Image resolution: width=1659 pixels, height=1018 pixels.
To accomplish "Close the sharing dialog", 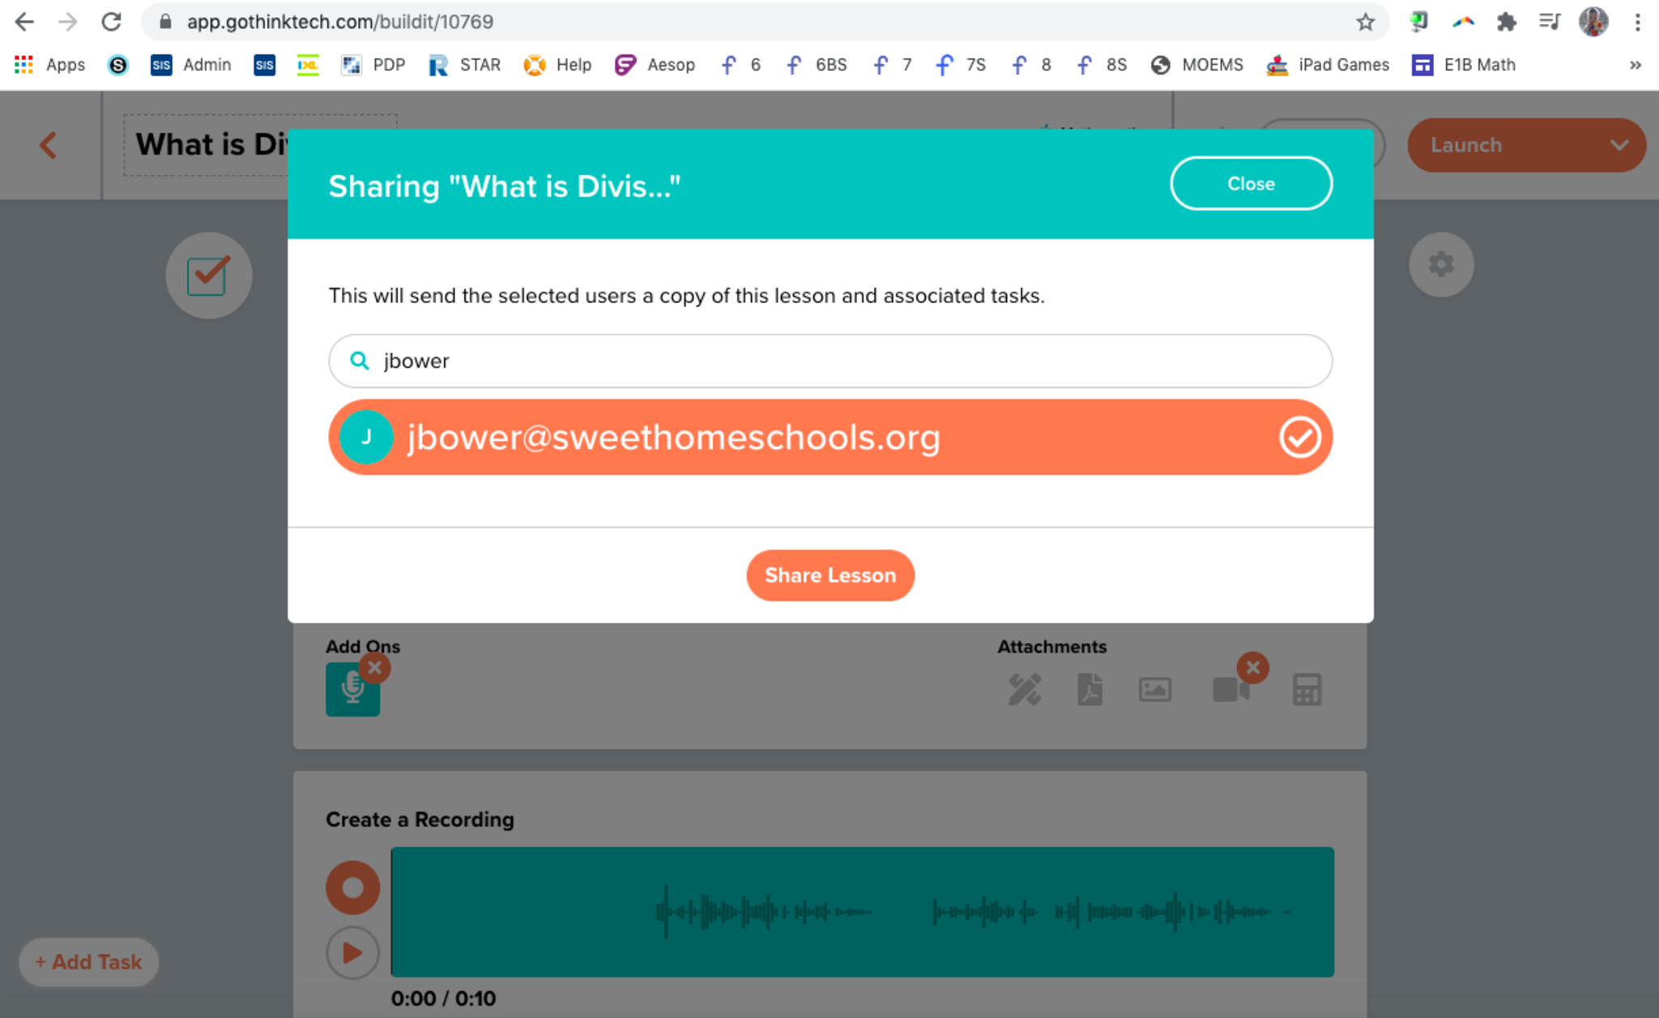I will click(x=1250, y=184).
